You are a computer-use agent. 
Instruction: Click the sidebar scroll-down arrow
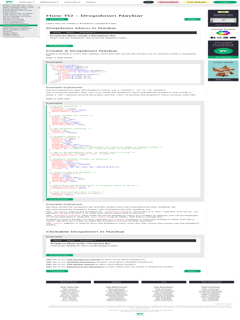coord(39,37)
